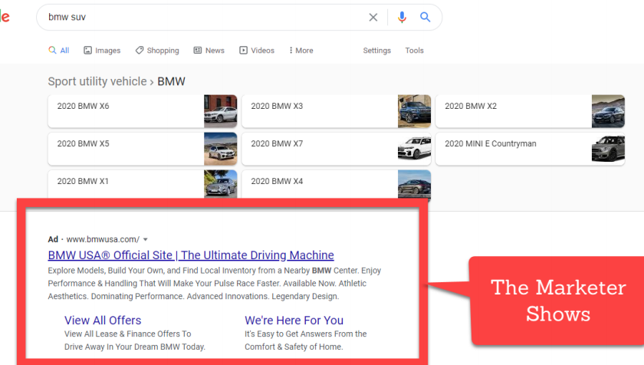Clear the search box with the X icon
This screenshot has width=644, height=365.
[373, 17]
